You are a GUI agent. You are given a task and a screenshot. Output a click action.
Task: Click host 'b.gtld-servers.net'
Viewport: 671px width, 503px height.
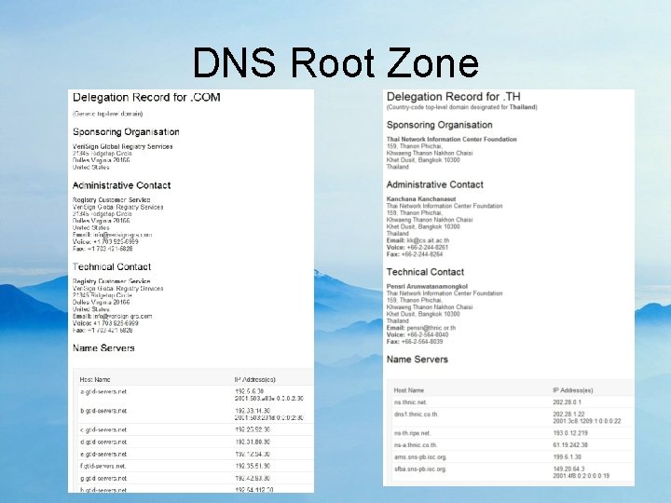point(103,411)
